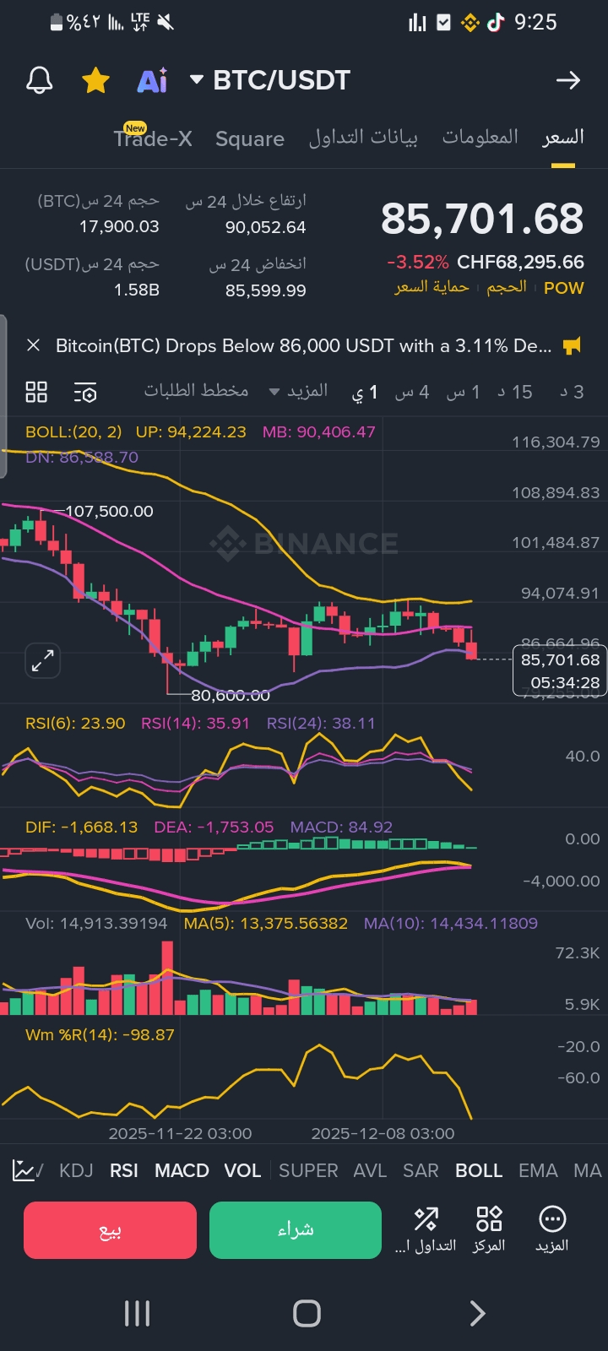This screenshot has width=608, height=1351.
Task: Tap the Android recent apps button
Action: click(x=137, y=1313)
